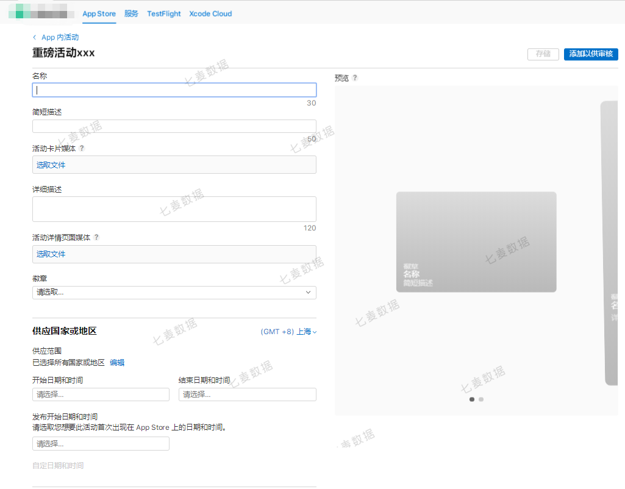Click back chevron before App 内活动

[x=35, y=37]
